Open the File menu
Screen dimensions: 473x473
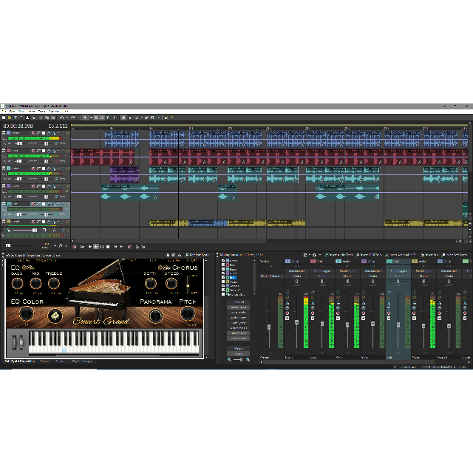4,112
